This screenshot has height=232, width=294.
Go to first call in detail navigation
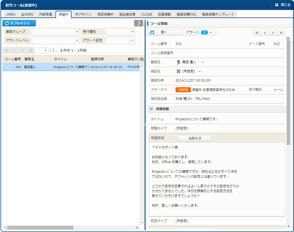coord(257,33)
